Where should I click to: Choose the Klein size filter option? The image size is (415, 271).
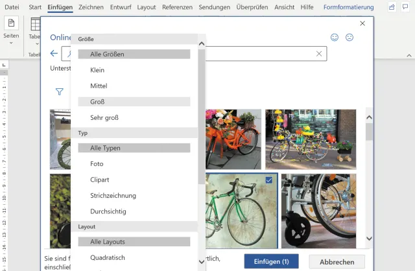[97, 70]
